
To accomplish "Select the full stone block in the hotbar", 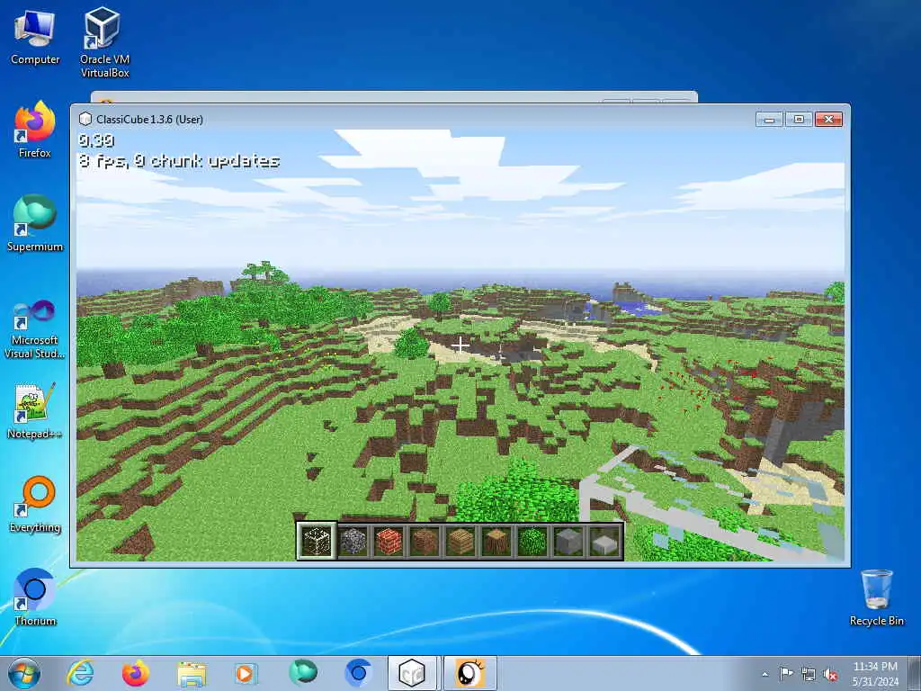I will coord(568,541).
